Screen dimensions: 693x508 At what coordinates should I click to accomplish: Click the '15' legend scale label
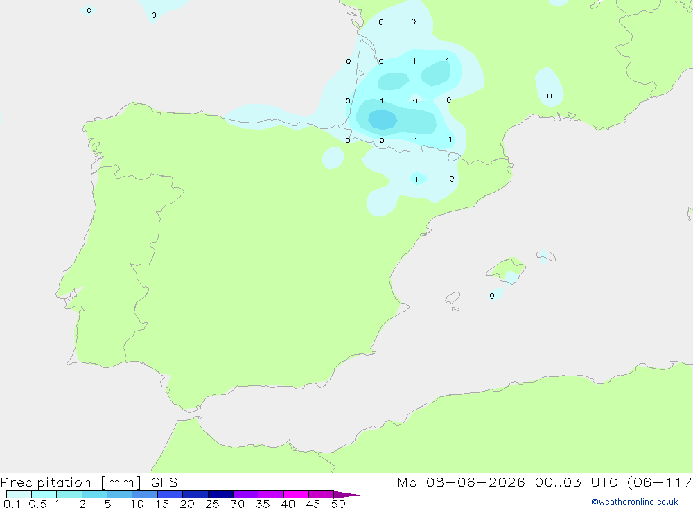tap(161, 504)
